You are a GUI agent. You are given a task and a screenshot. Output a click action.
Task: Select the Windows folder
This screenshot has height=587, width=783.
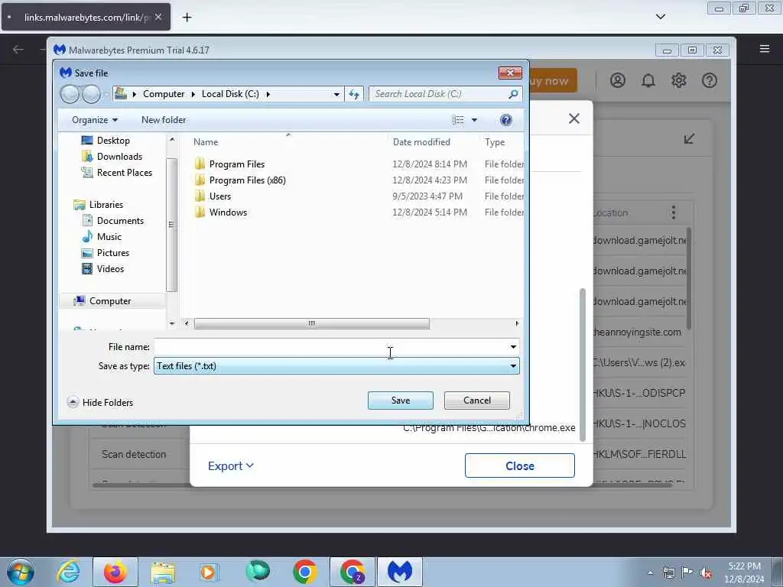(228, 212)
